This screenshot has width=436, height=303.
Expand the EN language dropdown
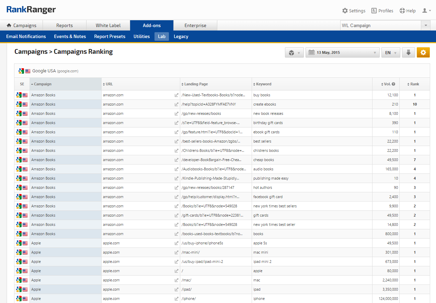tap(391, 52)
